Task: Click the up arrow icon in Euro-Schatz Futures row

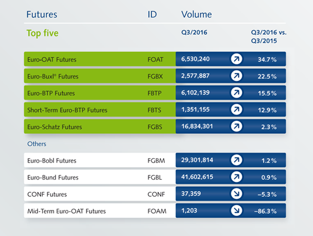Action: (x=237, y=127)
